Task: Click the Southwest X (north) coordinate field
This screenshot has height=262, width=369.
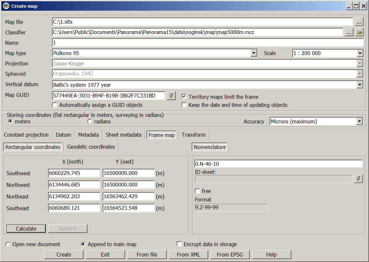Action: 74,173
